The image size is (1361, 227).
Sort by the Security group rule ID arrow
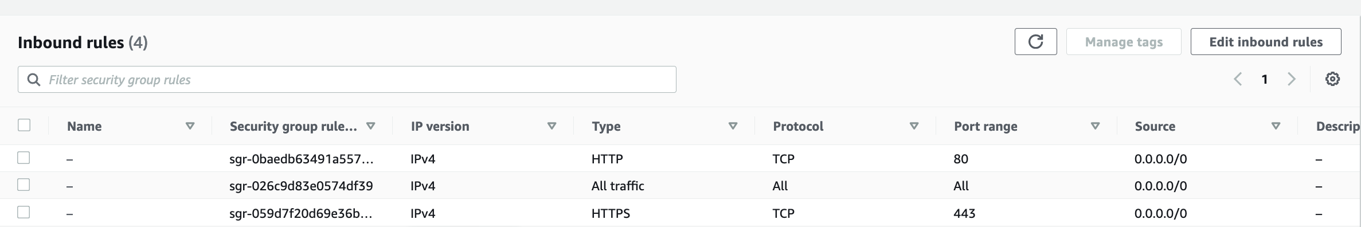371,126
